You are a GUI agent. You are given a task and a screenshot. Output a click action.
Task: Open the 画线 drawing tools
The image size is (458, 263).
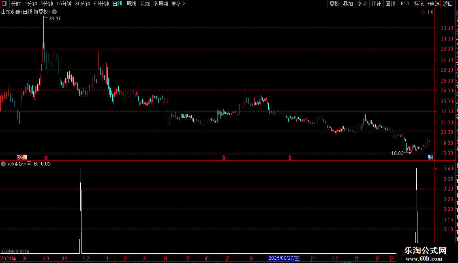click(391, 4)
